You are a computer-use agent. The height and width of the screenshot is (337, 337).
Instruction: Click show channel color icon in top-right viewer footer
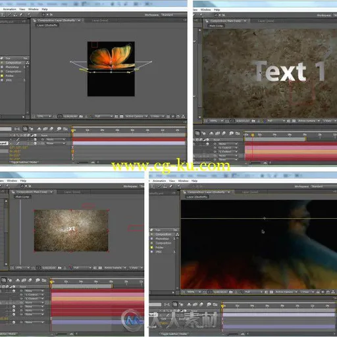263,121
